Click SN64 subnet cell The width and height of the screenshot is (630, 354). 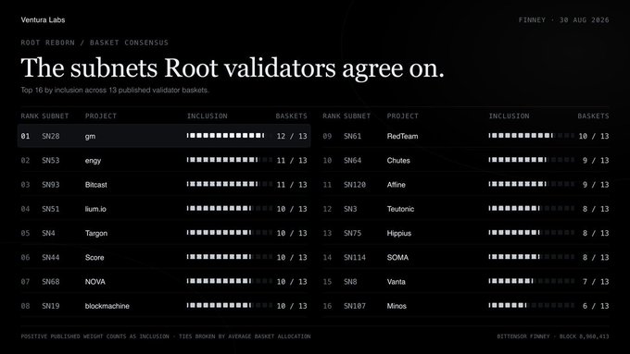pos(352,160)
